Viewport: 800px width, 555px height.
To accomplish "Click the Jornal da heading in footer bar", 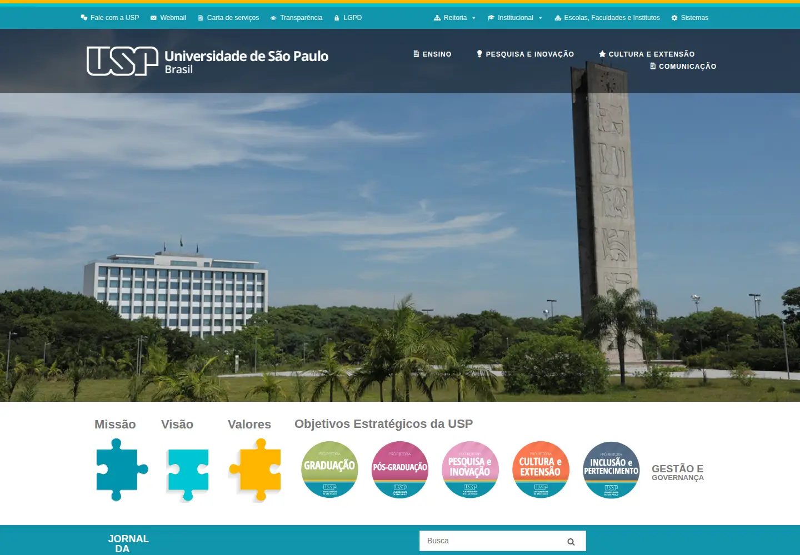I will 128,543.
